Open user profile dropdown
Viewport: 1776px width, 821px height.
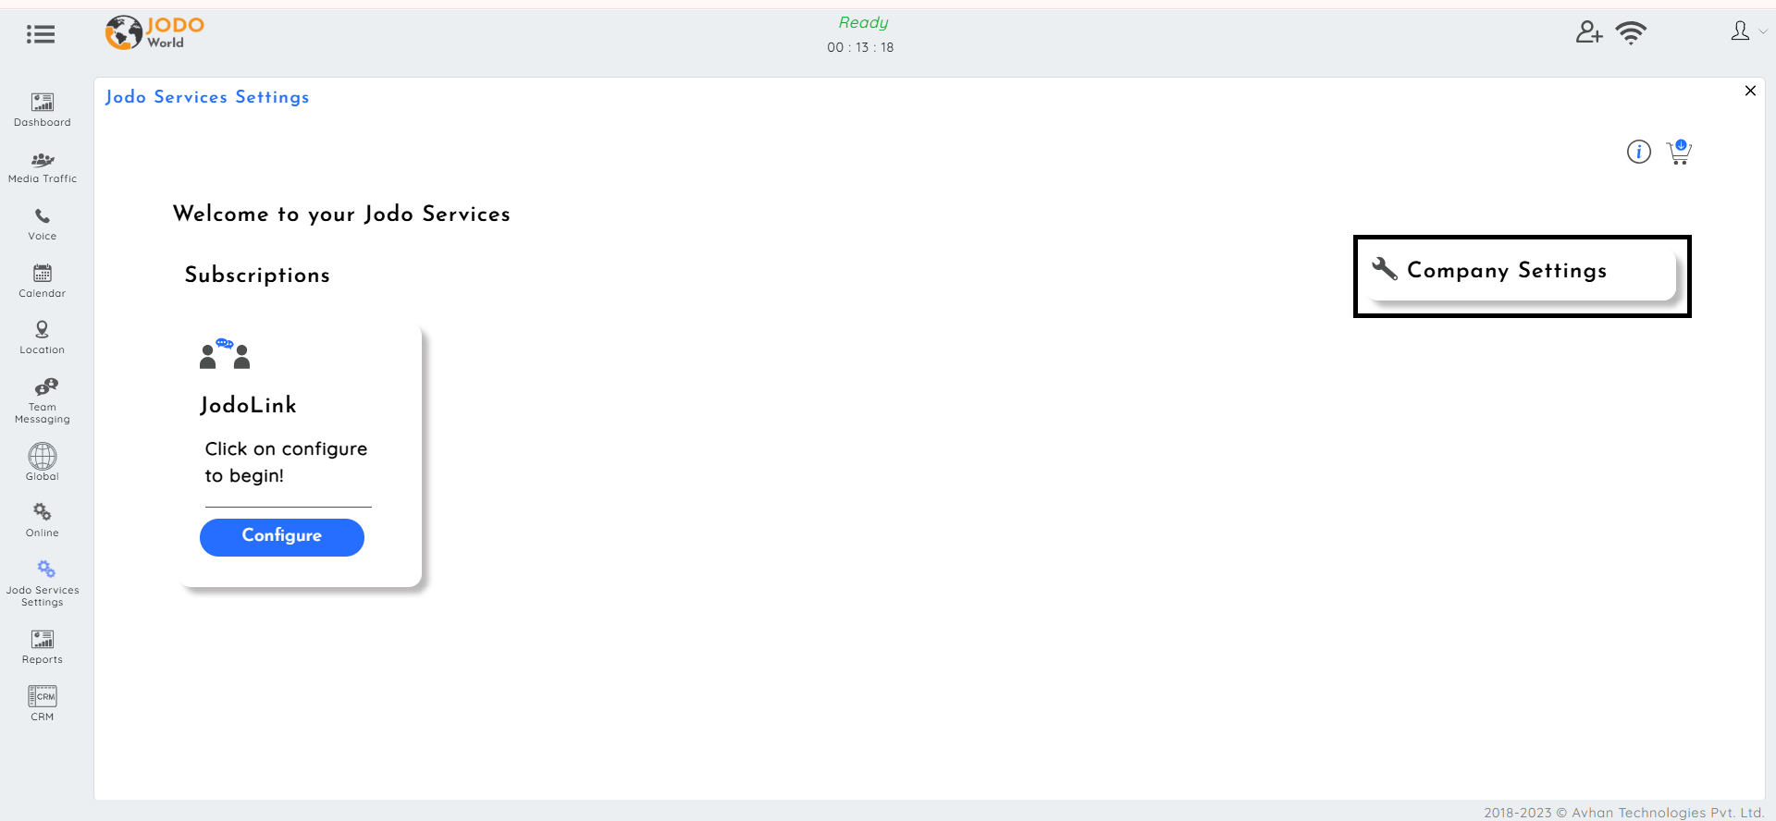point(1748,31)
